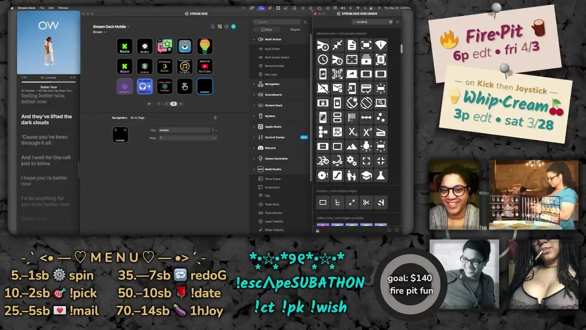Select the BotRix key
Image resolution: width=586 pixels, height=330 pixels.
[145, 46]
